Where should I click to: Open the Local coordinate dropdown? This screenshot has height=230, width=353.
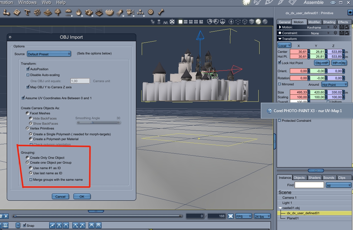[x=284, y=45]
